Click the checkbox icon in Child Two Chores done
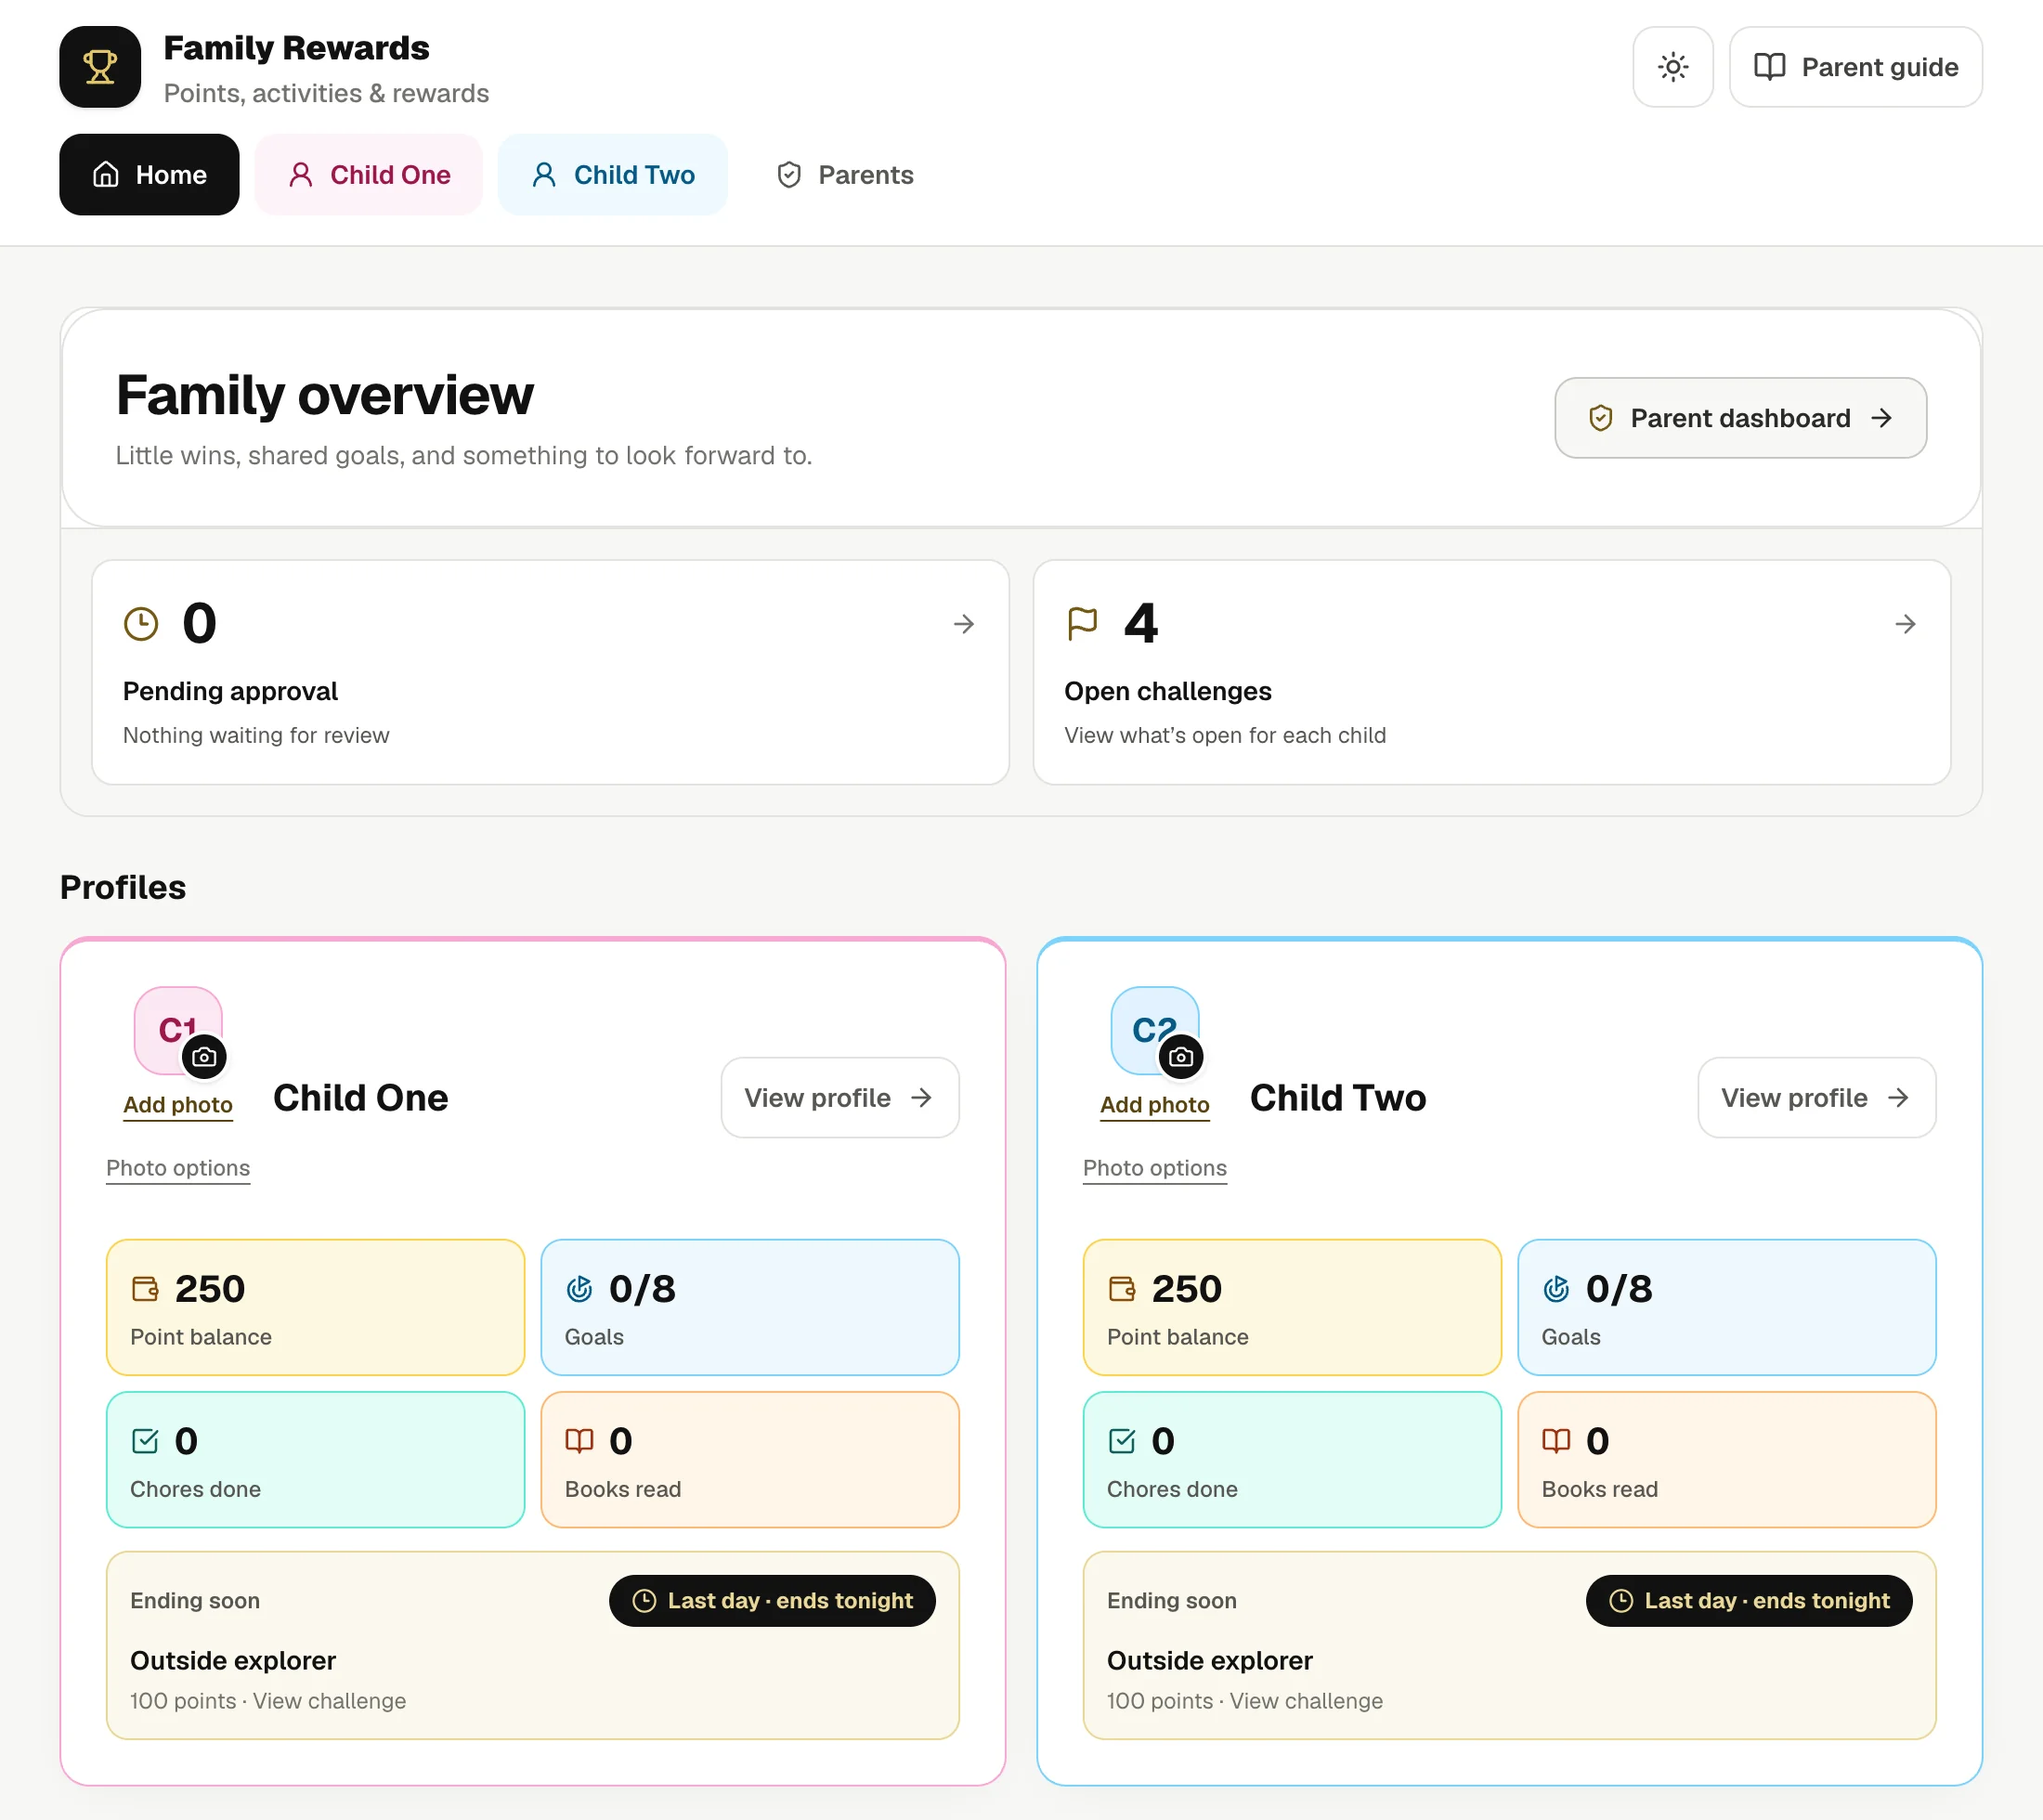This screenshot has width=2043, height=1820. tap(1122, 1441)
